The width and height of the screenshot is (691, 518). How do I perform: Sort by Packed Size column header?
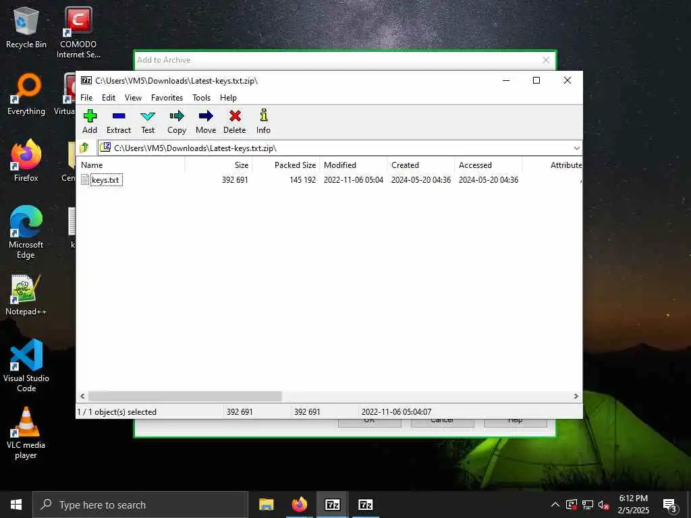pos(285,165)
